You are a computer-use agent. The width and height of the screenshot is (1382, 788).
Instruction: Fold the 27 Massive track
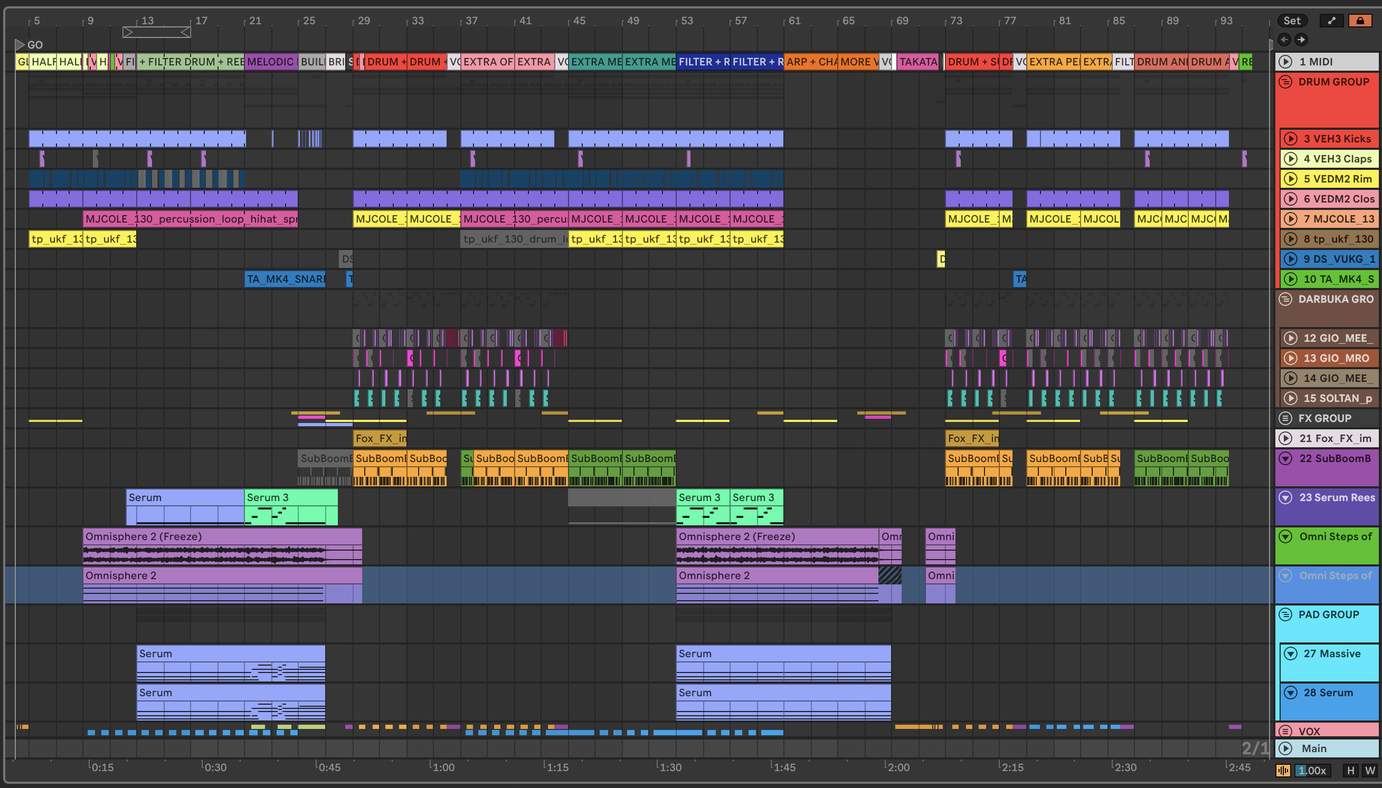[x=1291, y=654]
